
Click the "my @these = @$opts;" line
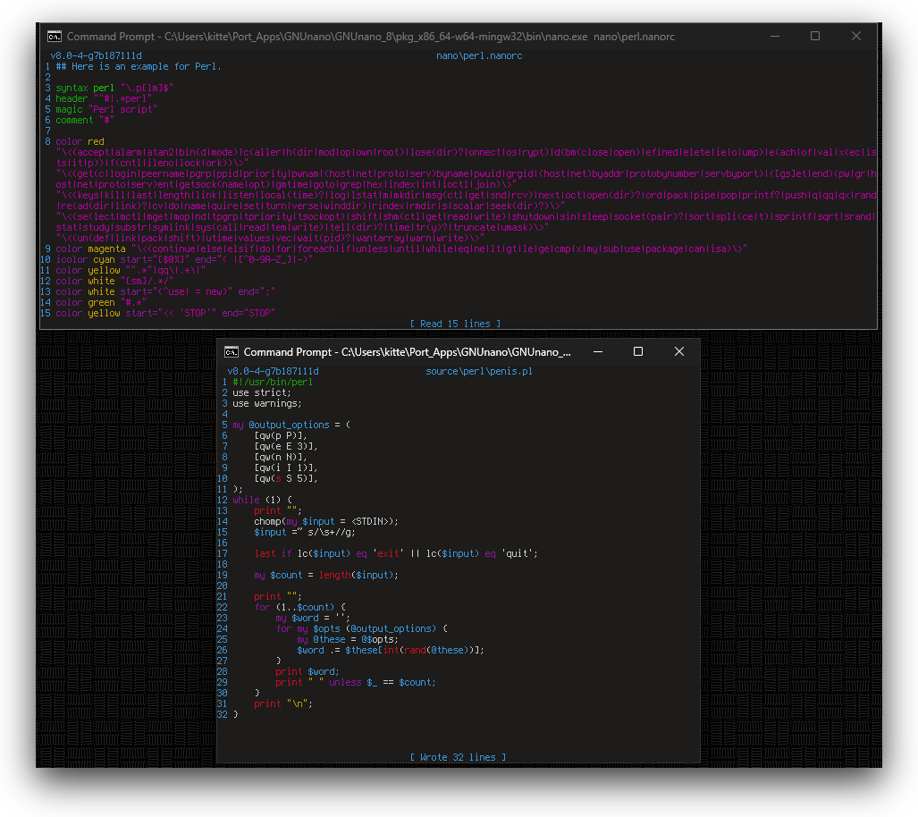[348, 639]
